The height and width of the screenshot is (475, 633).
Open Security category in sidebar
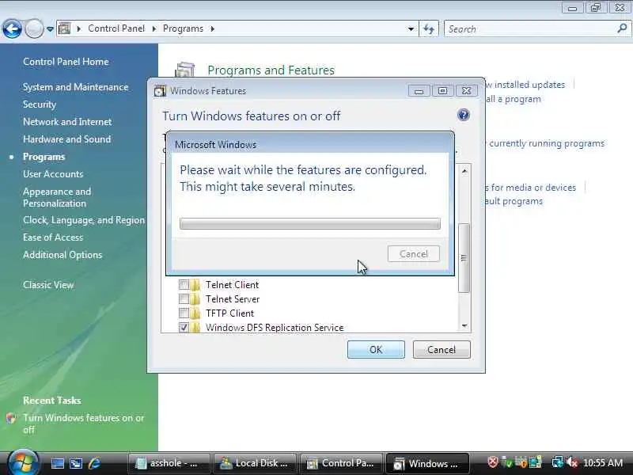39,104
